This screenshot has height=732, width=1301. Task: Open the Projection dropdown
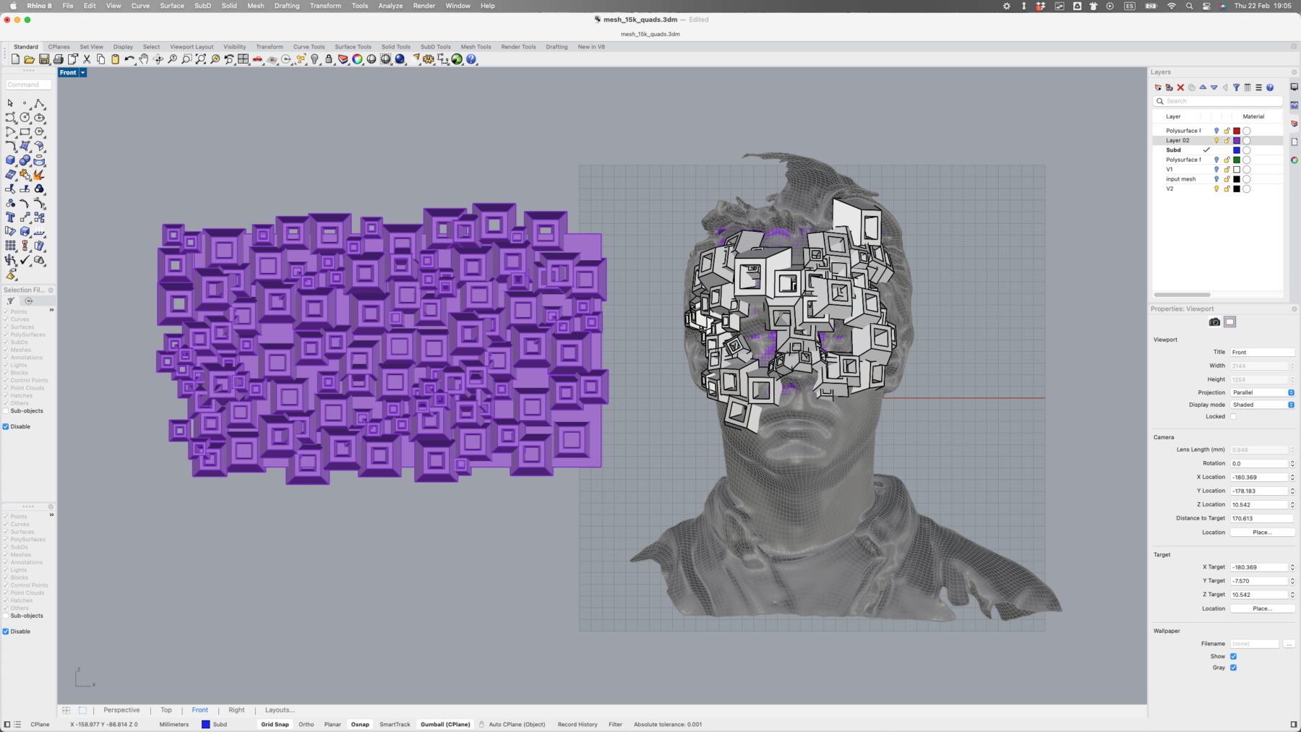point(1263,392)
